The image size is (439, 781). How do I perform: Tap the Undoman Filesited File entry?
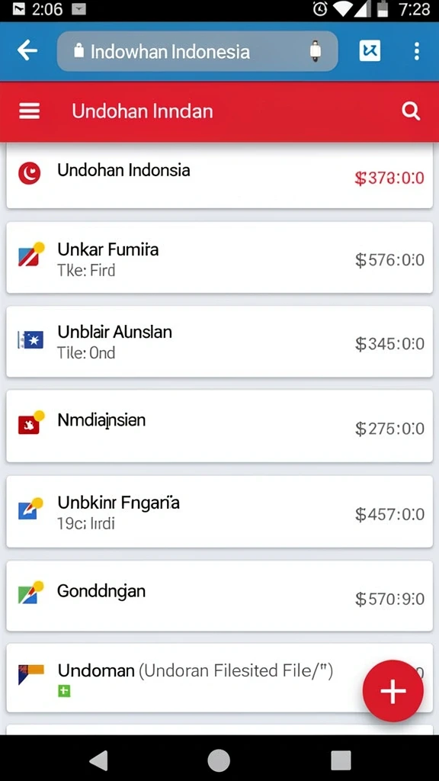pos(219,677)
